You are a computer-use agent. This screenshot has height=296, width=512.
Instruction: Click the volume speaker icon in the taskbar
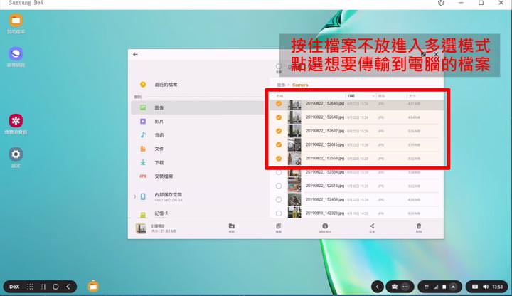click(x=486, y=287)
